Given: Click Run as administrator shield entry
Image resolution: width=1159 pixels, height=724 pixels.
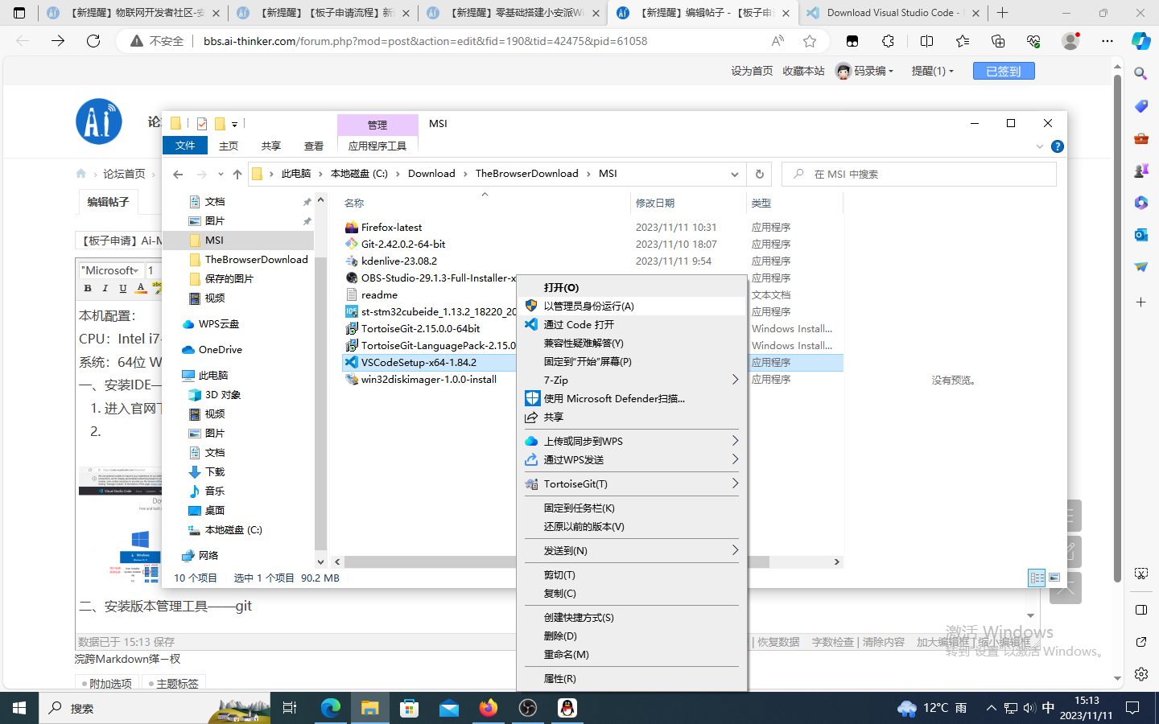Looking at the screenshot, I should click(x=632, y=306).
